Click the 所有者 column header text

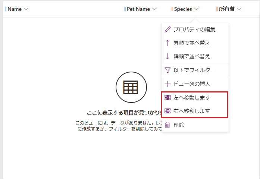click(227, 9)
